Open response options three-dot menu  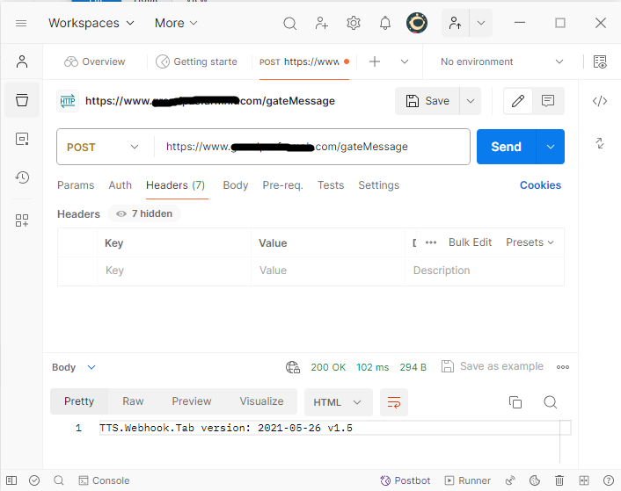click(562, 367)
